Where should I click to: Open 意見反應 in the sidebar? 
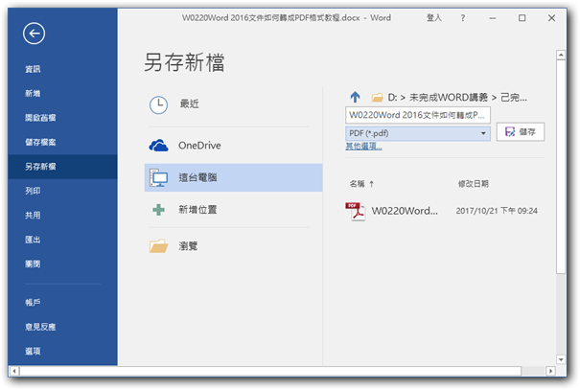point(40,327)
